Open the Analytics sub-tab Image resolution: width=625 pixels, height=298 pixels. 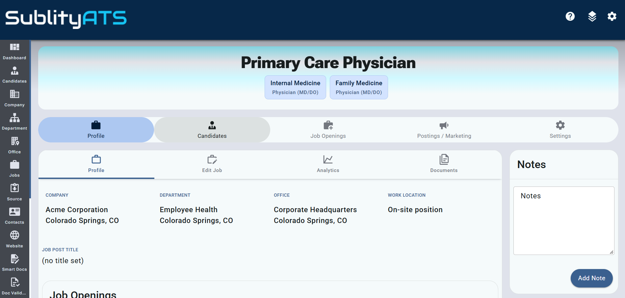point(328,164)
